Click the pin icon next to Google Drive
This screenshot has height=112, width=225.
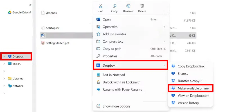30,12
